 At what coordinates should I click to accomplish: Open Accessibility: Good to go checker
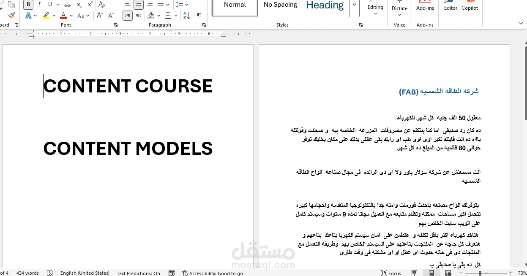[x=213, y=273]
